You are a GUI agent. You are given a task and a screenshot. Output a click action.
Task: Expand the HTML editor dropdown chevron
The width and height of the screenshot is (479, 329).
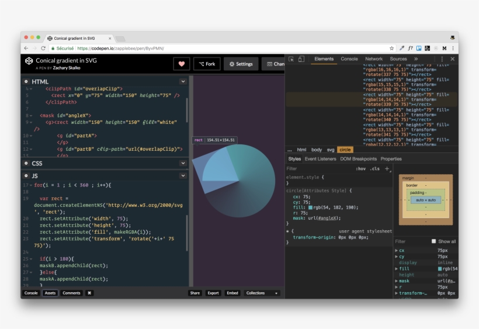(183, 82)
